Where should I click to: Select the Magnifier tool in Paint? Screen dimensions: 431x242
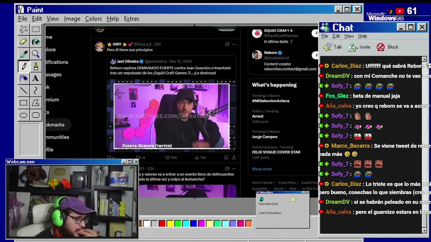35,54
